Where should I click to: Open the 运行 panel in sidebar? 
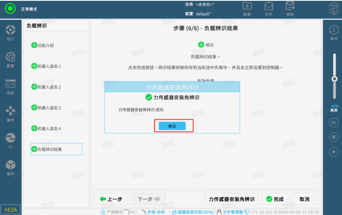point(10,32)
